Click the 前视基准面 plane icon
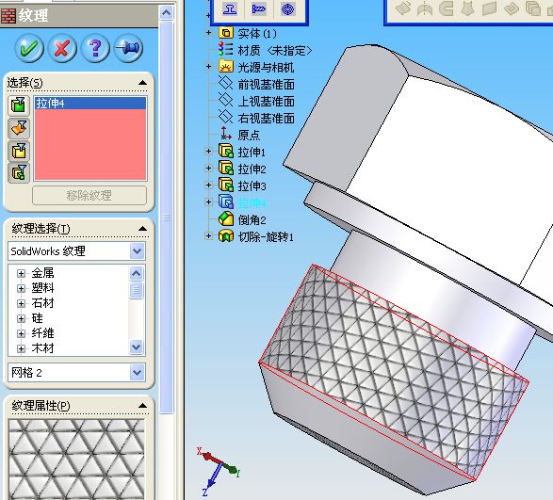This screenshot has height=500, width=553. click(226, 84)
